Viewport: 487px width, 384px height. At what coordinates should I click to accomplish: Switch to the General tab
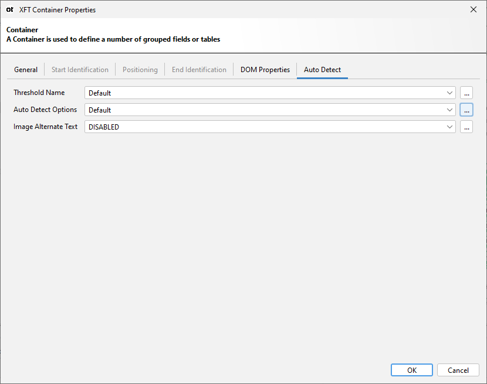25,69
